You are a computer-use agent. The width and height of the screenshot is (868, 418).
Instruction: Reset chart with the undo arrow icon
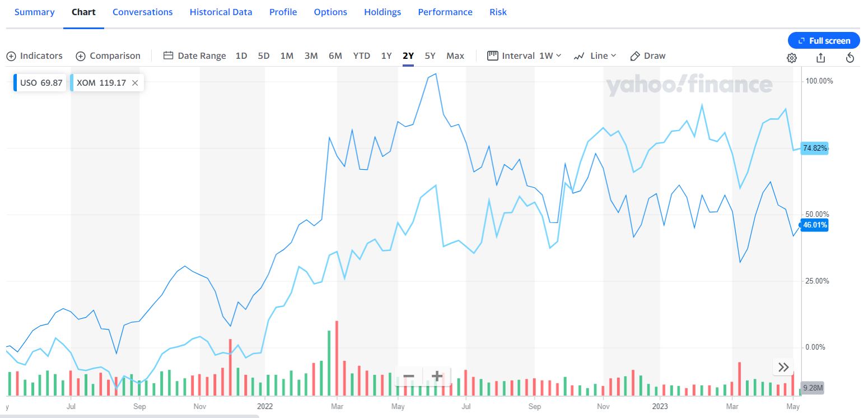[850, 58]
